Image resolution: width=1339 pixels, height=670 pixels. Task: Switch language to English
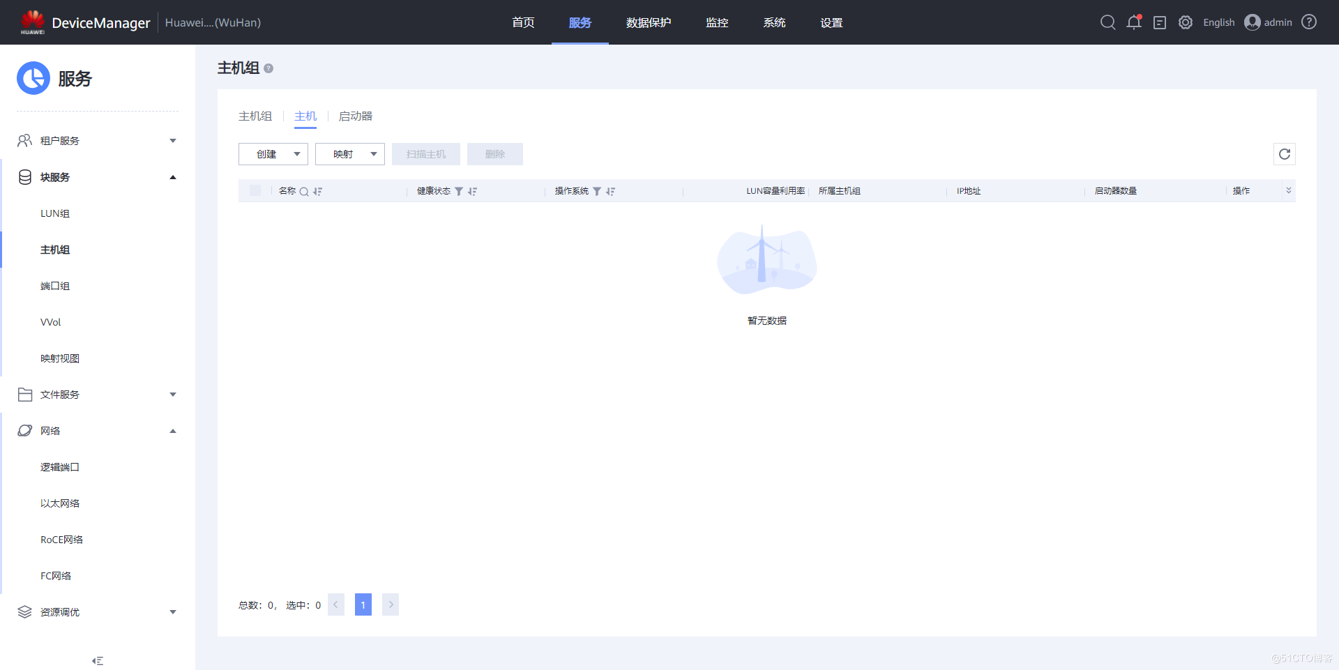[x=1218, y=22]
